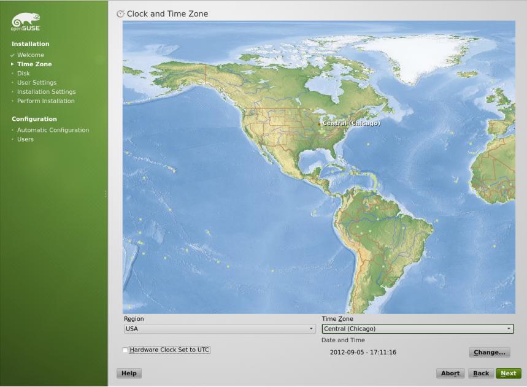The image size is (527, 387).
Task: Select Automatic Configuration in the sidebar
Action: coord(53,130)
